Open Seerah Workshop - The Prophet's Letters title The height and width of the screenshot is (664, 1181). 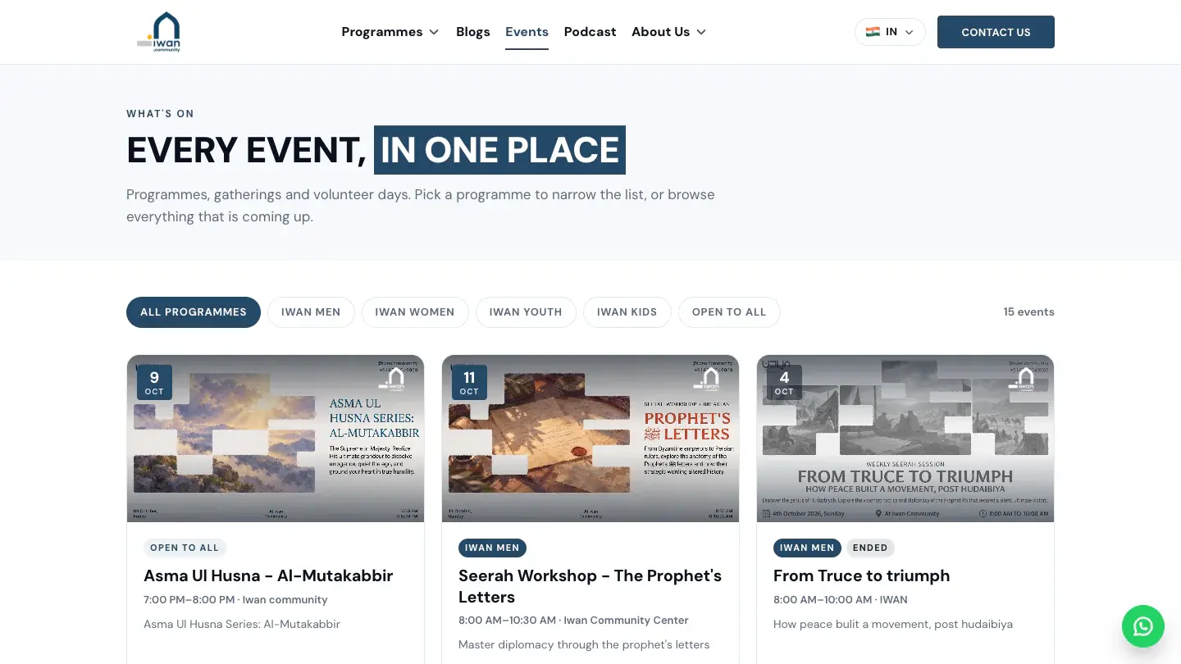590,586
